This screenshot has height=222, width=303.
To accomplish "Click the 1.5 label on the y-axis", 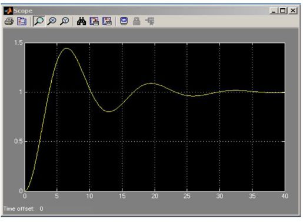I will point(19,42).
